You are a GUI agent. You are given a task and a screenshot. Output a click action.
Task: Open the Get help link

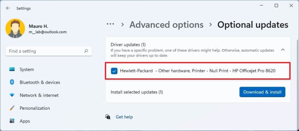(x=124, y=117)
